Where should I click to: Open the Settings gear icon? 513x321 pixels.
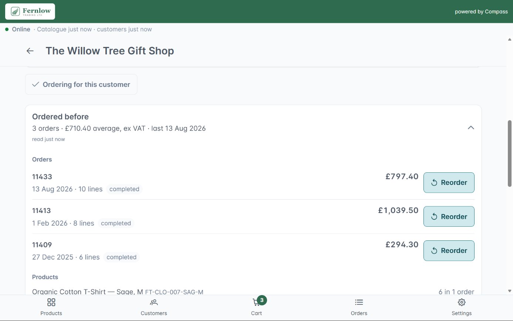(462, 303)
